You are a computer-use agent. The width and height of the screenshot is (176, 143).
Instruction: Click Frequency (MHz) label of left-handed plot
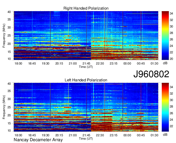pyautogui.click(x=4, y=107)
